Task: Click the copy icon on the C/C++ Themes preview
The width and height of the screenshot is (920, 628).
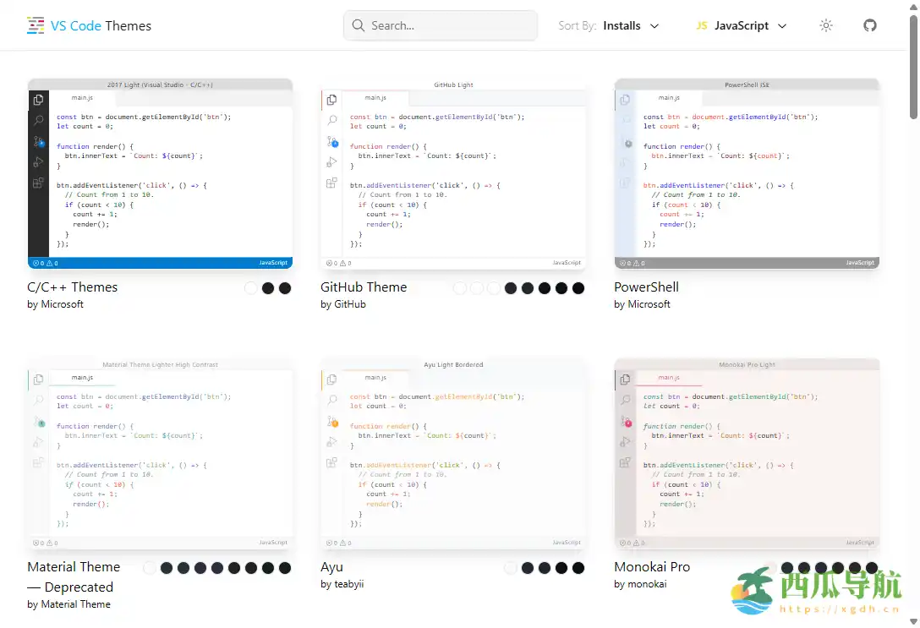Action: click(x=37, y=99)
